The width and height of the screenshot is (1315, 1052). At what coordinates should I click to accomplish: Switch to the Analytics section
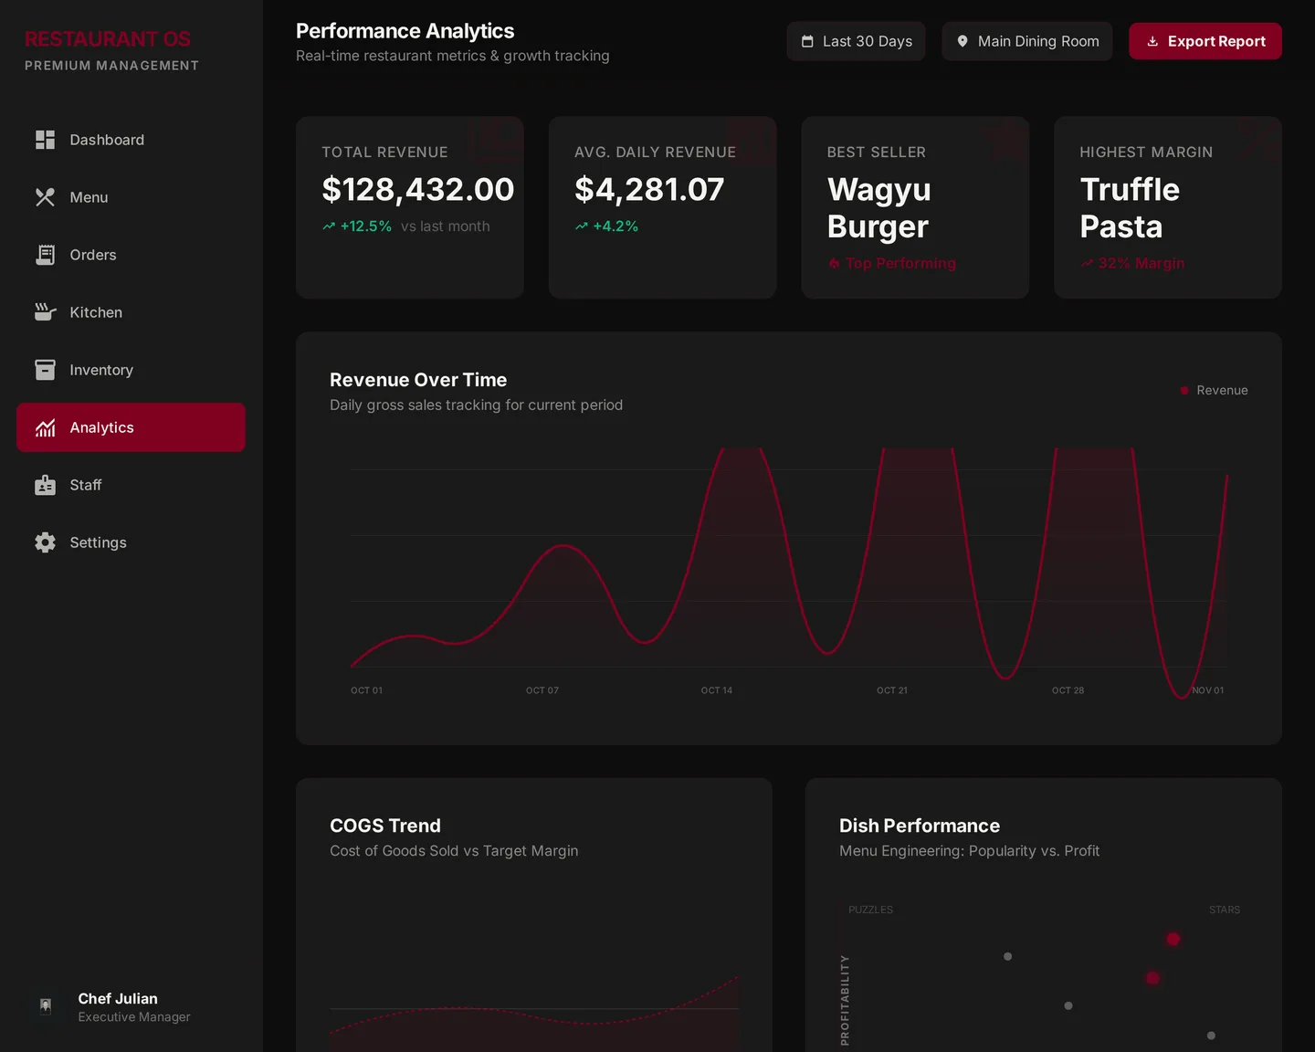point(131,427)
